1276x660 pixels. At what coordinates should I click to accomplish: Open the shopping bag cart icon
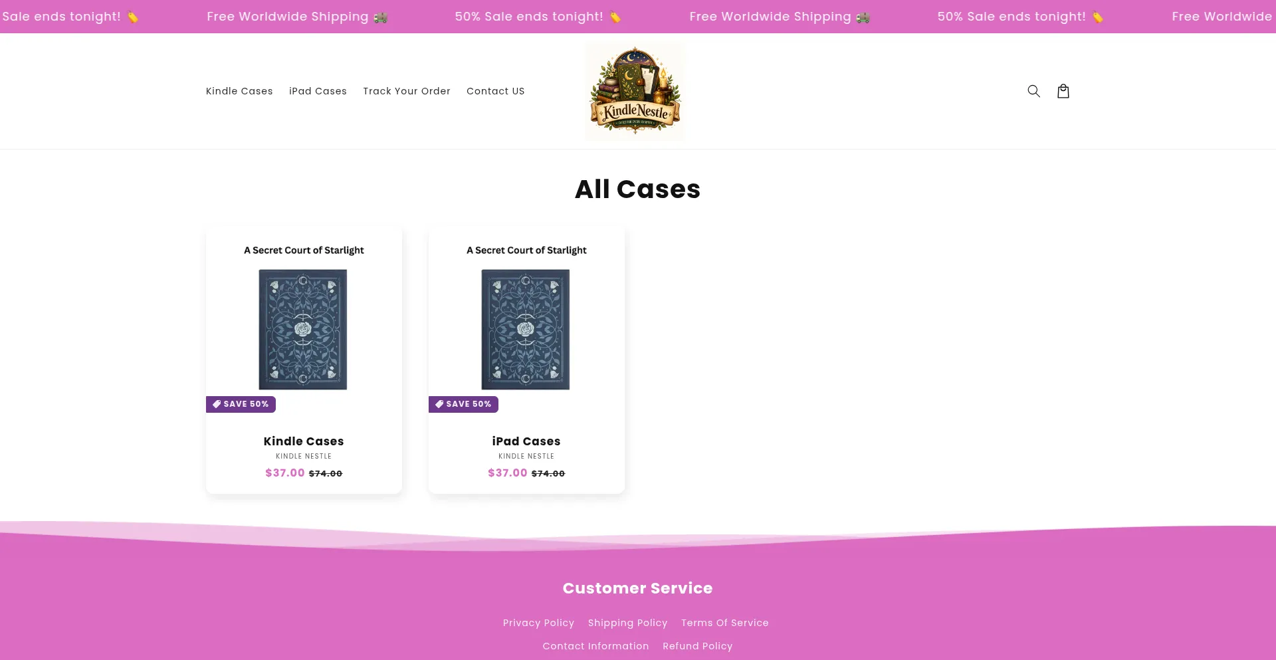(1063, 91)
